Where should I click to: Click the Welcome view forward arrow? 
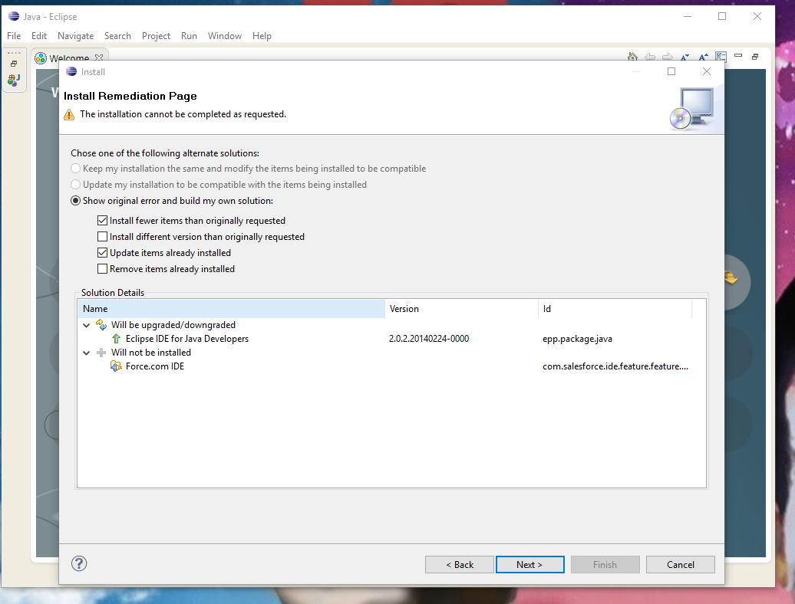click(668, 57)
